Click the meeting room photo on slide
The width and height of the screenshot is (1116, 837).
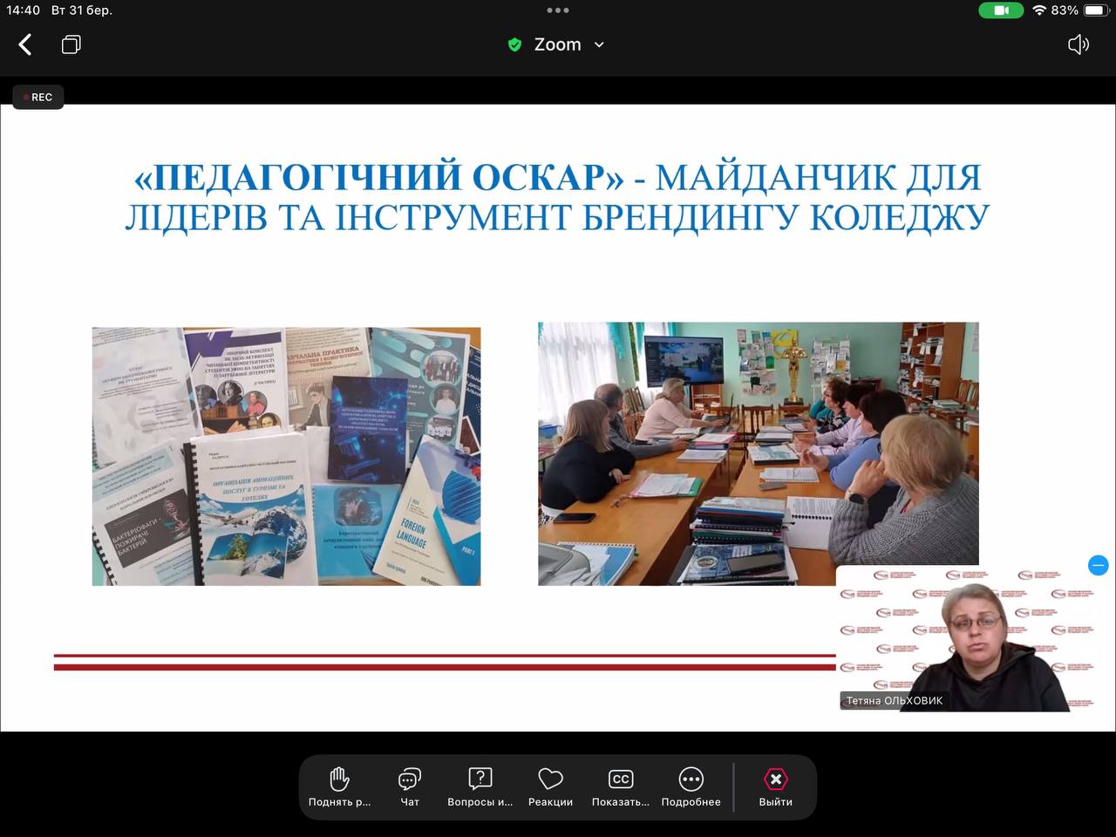(758, 445)
